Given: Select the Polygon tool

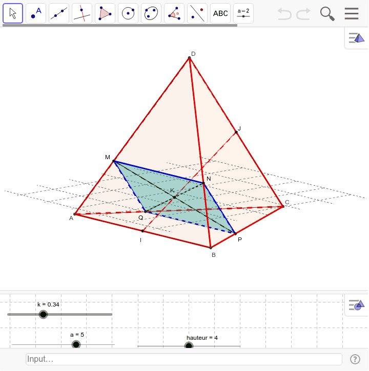Looking at the screenshot, I should point(105,13).
